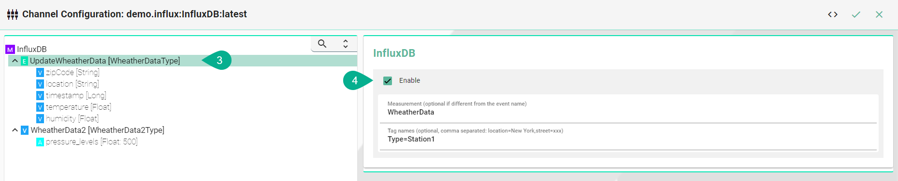Screen dimensions: 898x181
Task: Collapse the UpdateWheatherData node
Action: [15, 61]
